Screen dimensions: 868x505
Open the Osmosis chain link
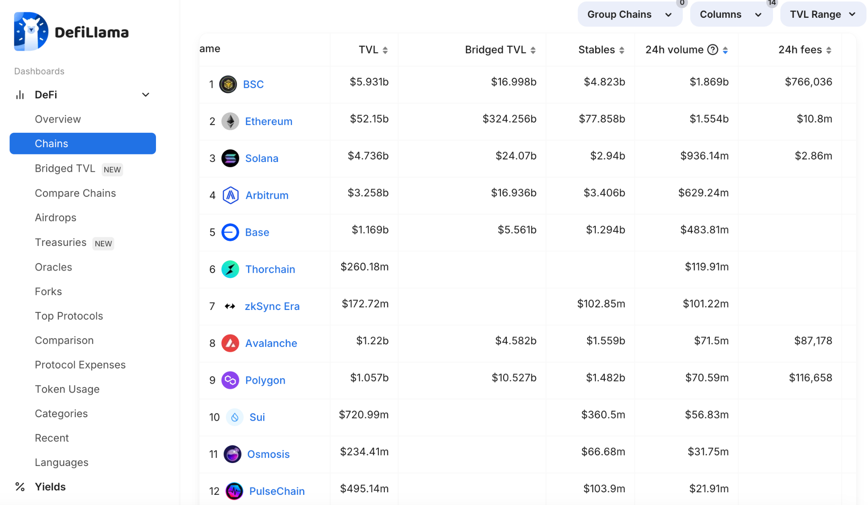(268, 454)
